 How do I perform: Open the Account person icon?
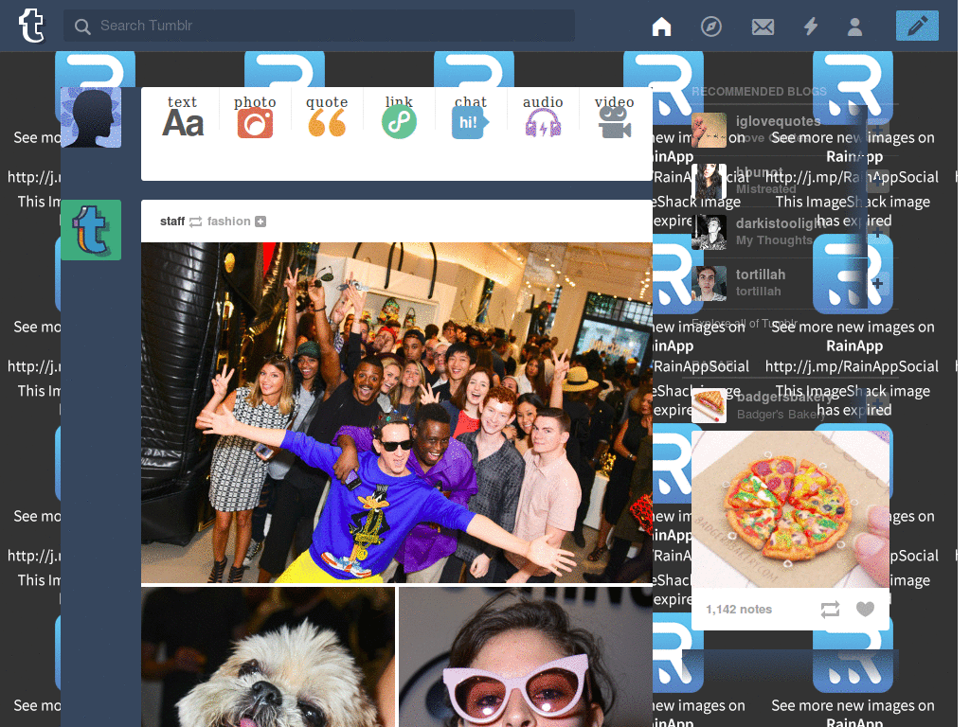[854, 26]
